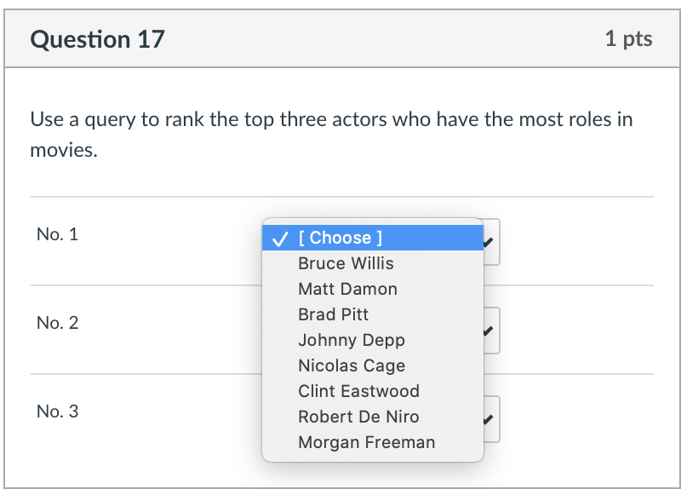Click the "No. 3" row label
Viewport: 681px width, 489px height.
[x=58, y=411]
